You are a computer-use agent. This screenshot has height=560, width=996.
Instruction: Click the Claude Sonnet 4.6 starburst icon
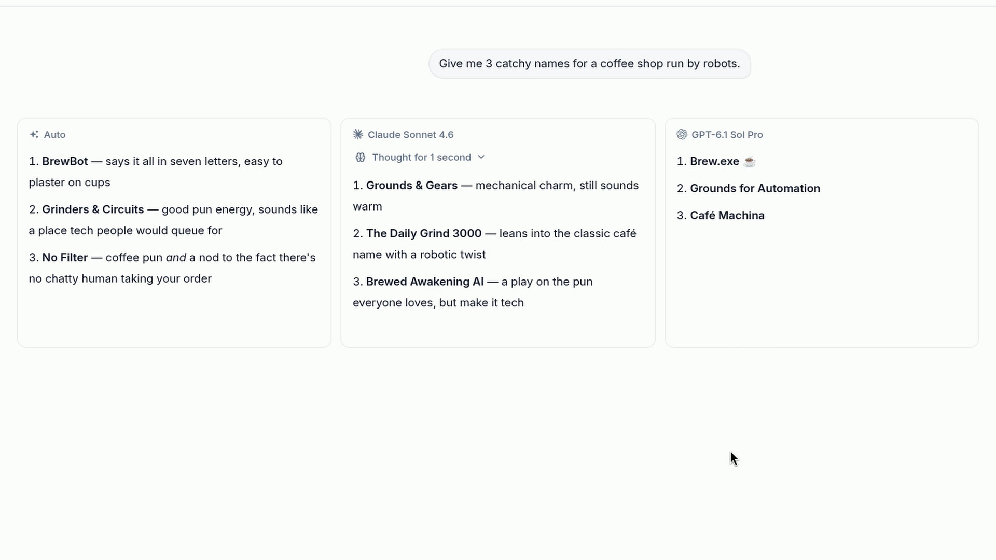pyautogui.click(x=358, y=135)
